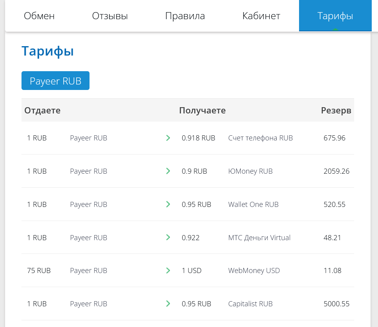Click the reserve value 675.96

pos(334,138)
